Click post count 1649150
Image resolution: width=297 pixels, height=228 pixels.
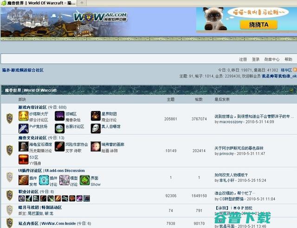tap(199, 196)
